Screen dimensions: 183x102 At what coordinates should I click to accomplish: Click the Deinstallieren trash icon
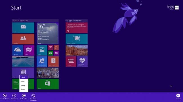(x=14, y=96)
